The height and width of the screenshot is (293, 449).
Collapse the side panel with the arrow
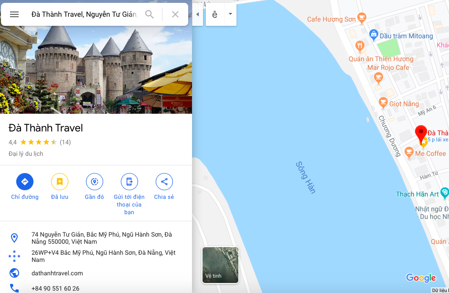pos(198,14)
